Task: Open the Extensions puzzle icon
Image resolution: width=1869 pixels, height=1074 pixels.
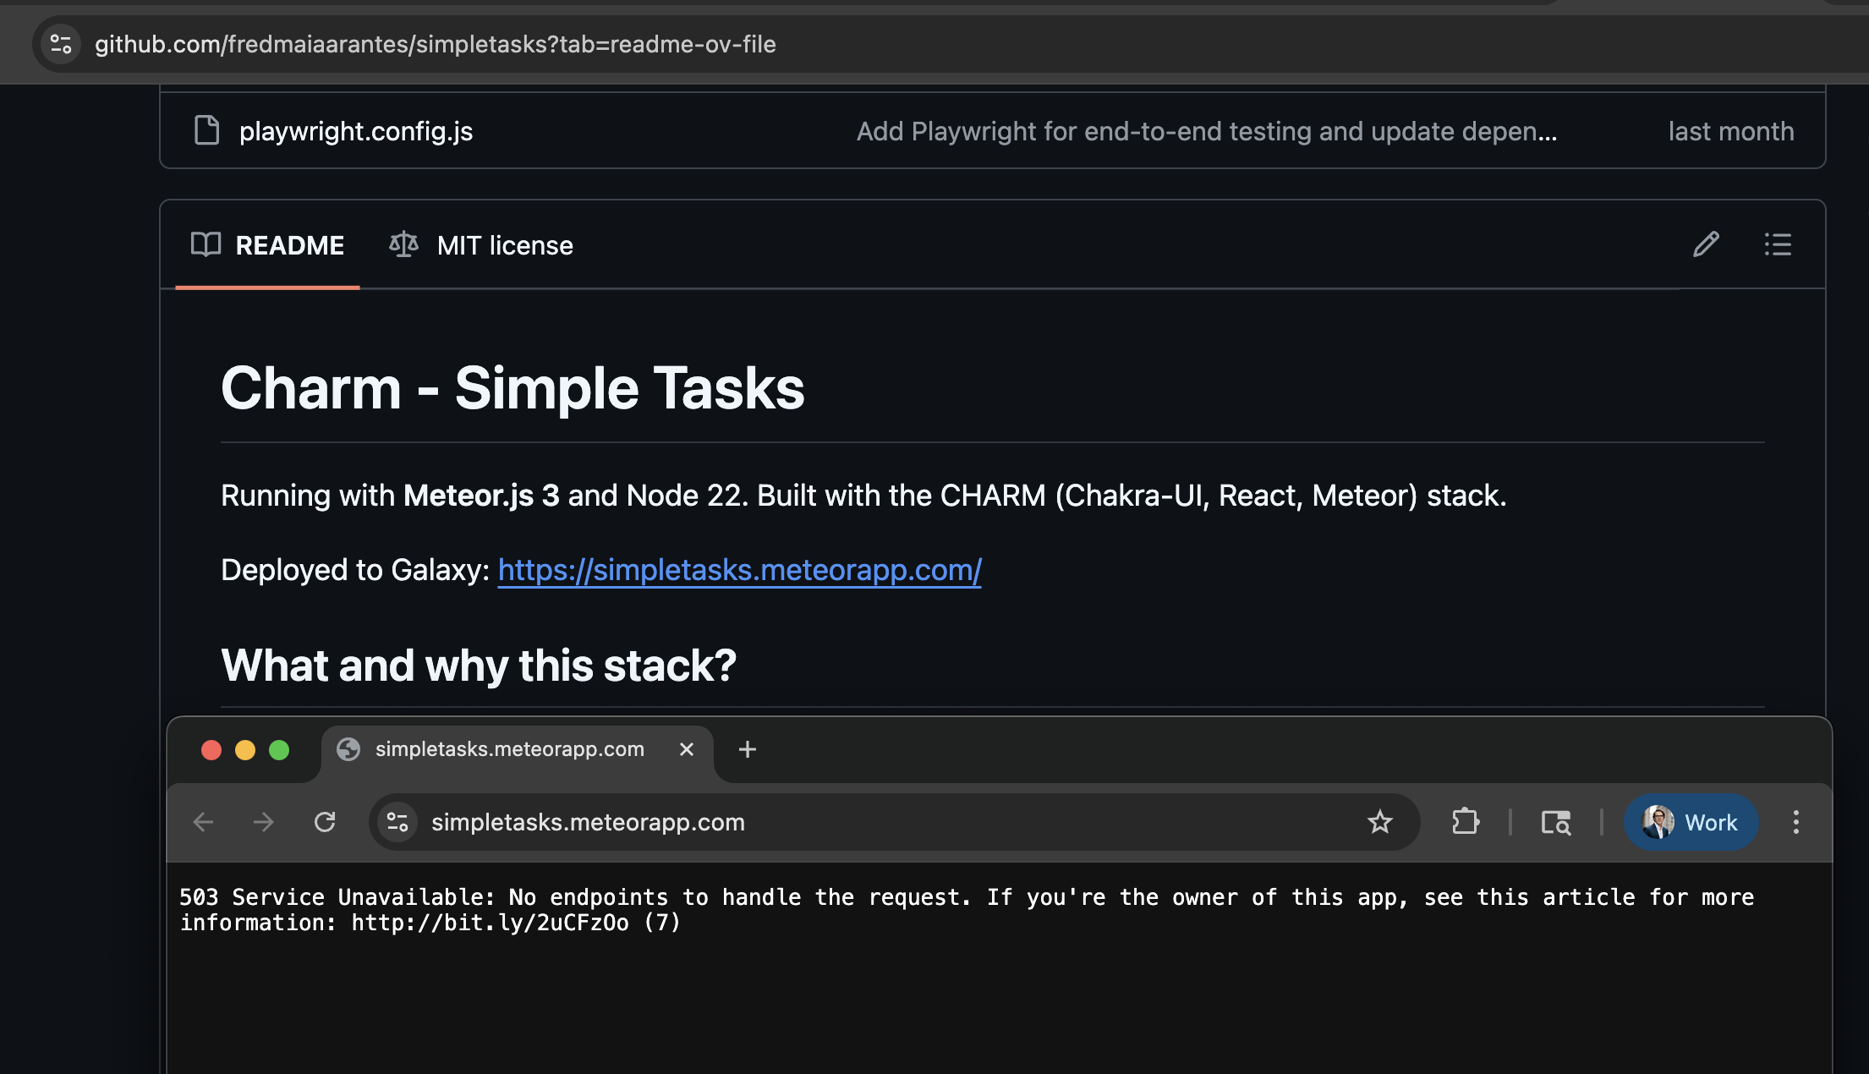Action: pyautogui.click(x=1465, y=822)
